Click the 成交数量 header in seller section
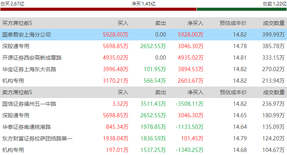The image size is (287, 155). point(274,92)
